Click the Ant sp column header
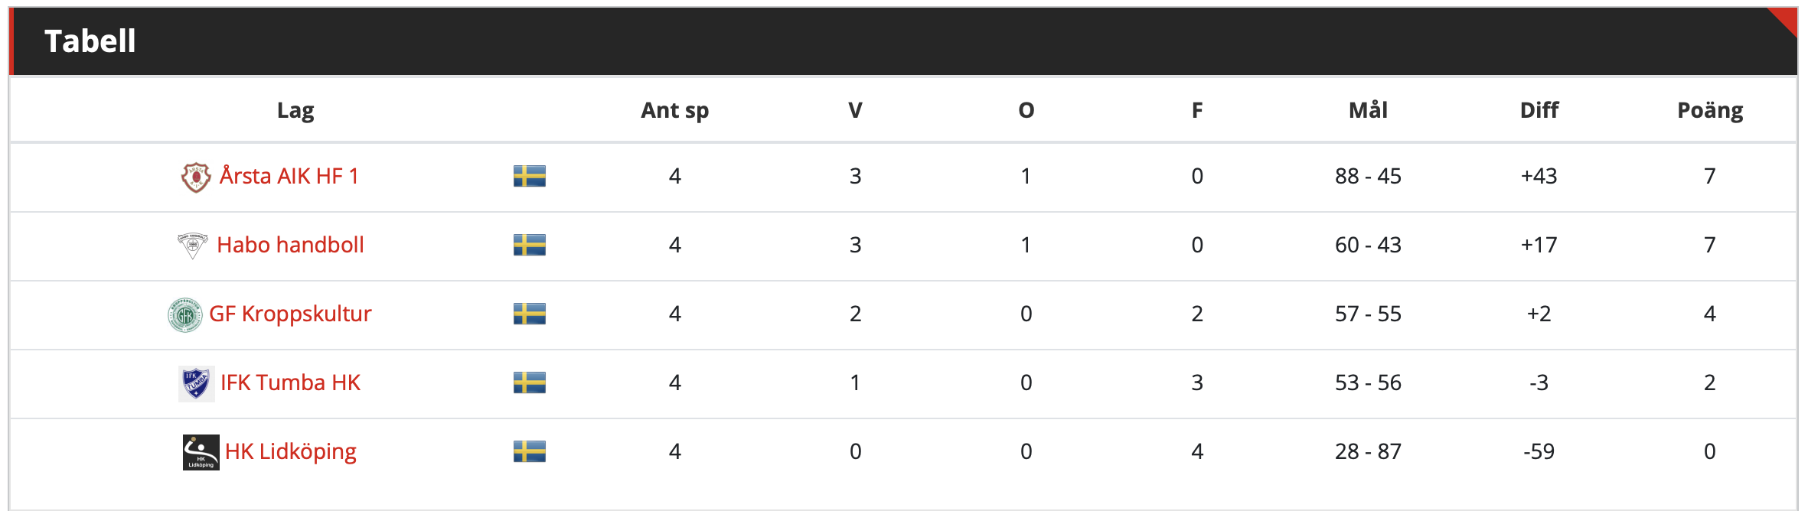 click(675, 111)
